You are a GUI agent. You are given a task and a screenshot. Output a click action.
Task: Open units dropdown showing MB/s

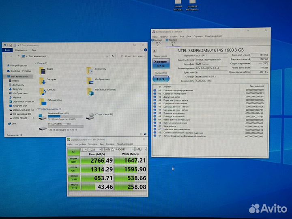pos(141,149)
